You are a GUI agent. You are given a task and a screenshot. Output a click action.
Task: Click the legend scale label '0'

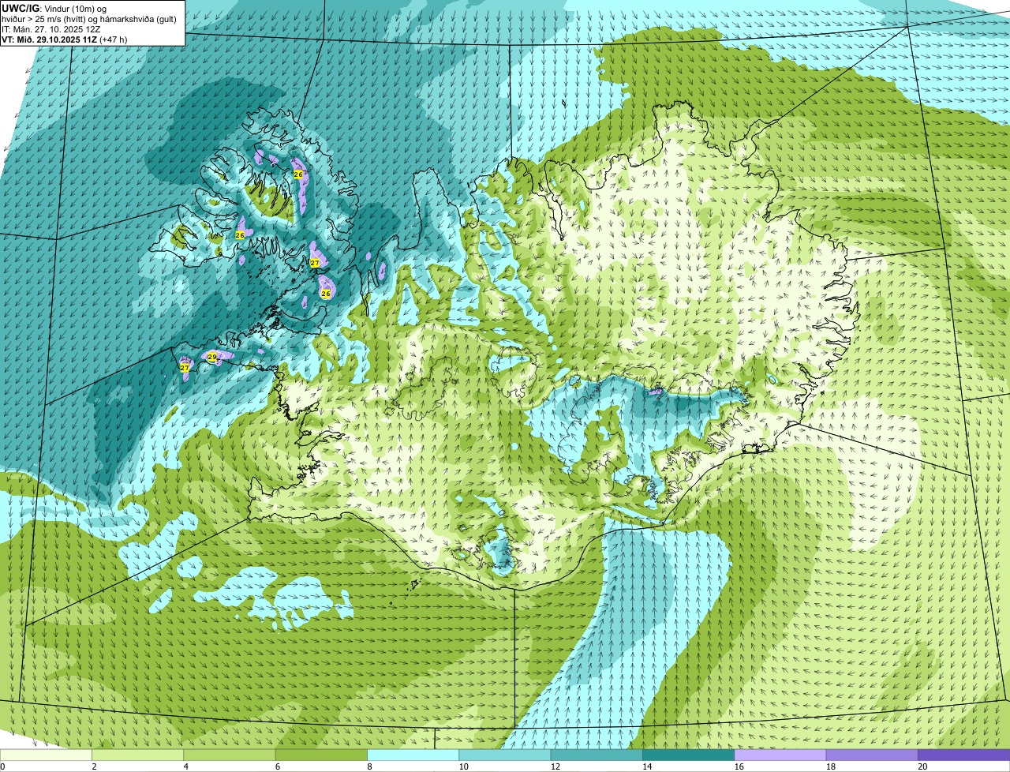click(x=2, y=766)
